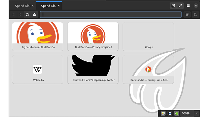Toggle plugins with green puzzle icon
The image size is (209, 117).
tap(176, 113)
